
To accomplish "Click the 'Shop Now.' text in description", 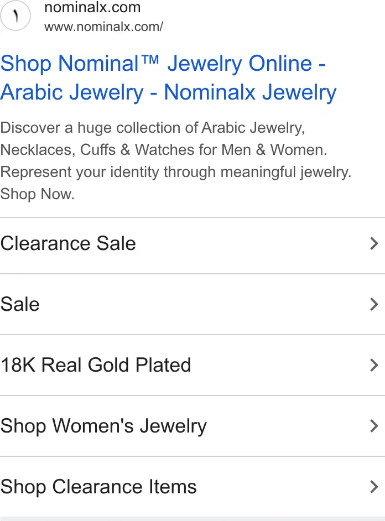I will pos(37,194).
